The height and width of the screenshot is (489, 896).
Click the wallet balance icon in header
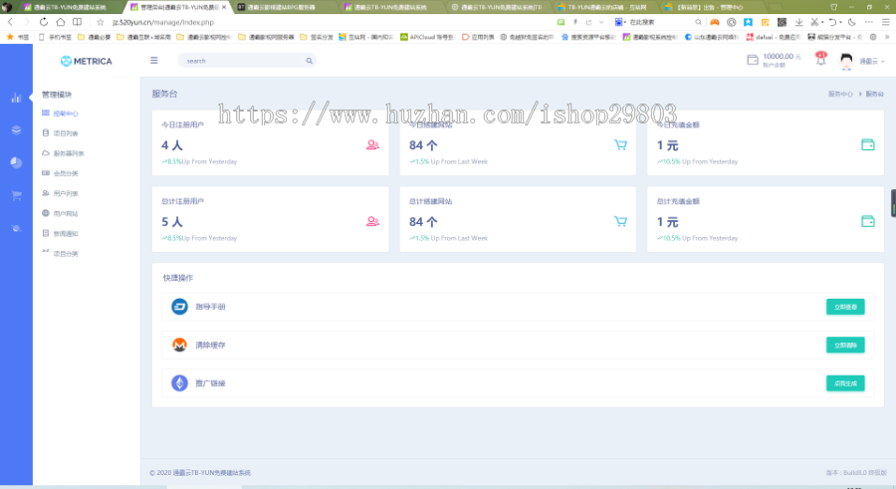pyautogui.click(x=753, y=60)
